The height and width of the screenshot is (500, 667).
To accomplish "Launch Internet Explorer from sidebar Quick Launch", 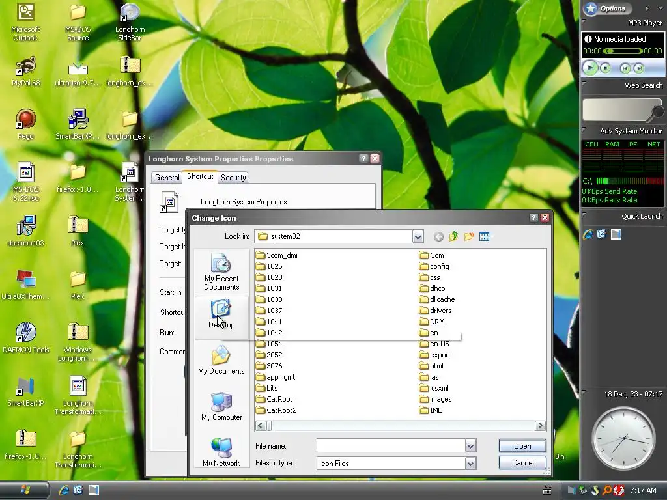I will (x=588, y=234).
